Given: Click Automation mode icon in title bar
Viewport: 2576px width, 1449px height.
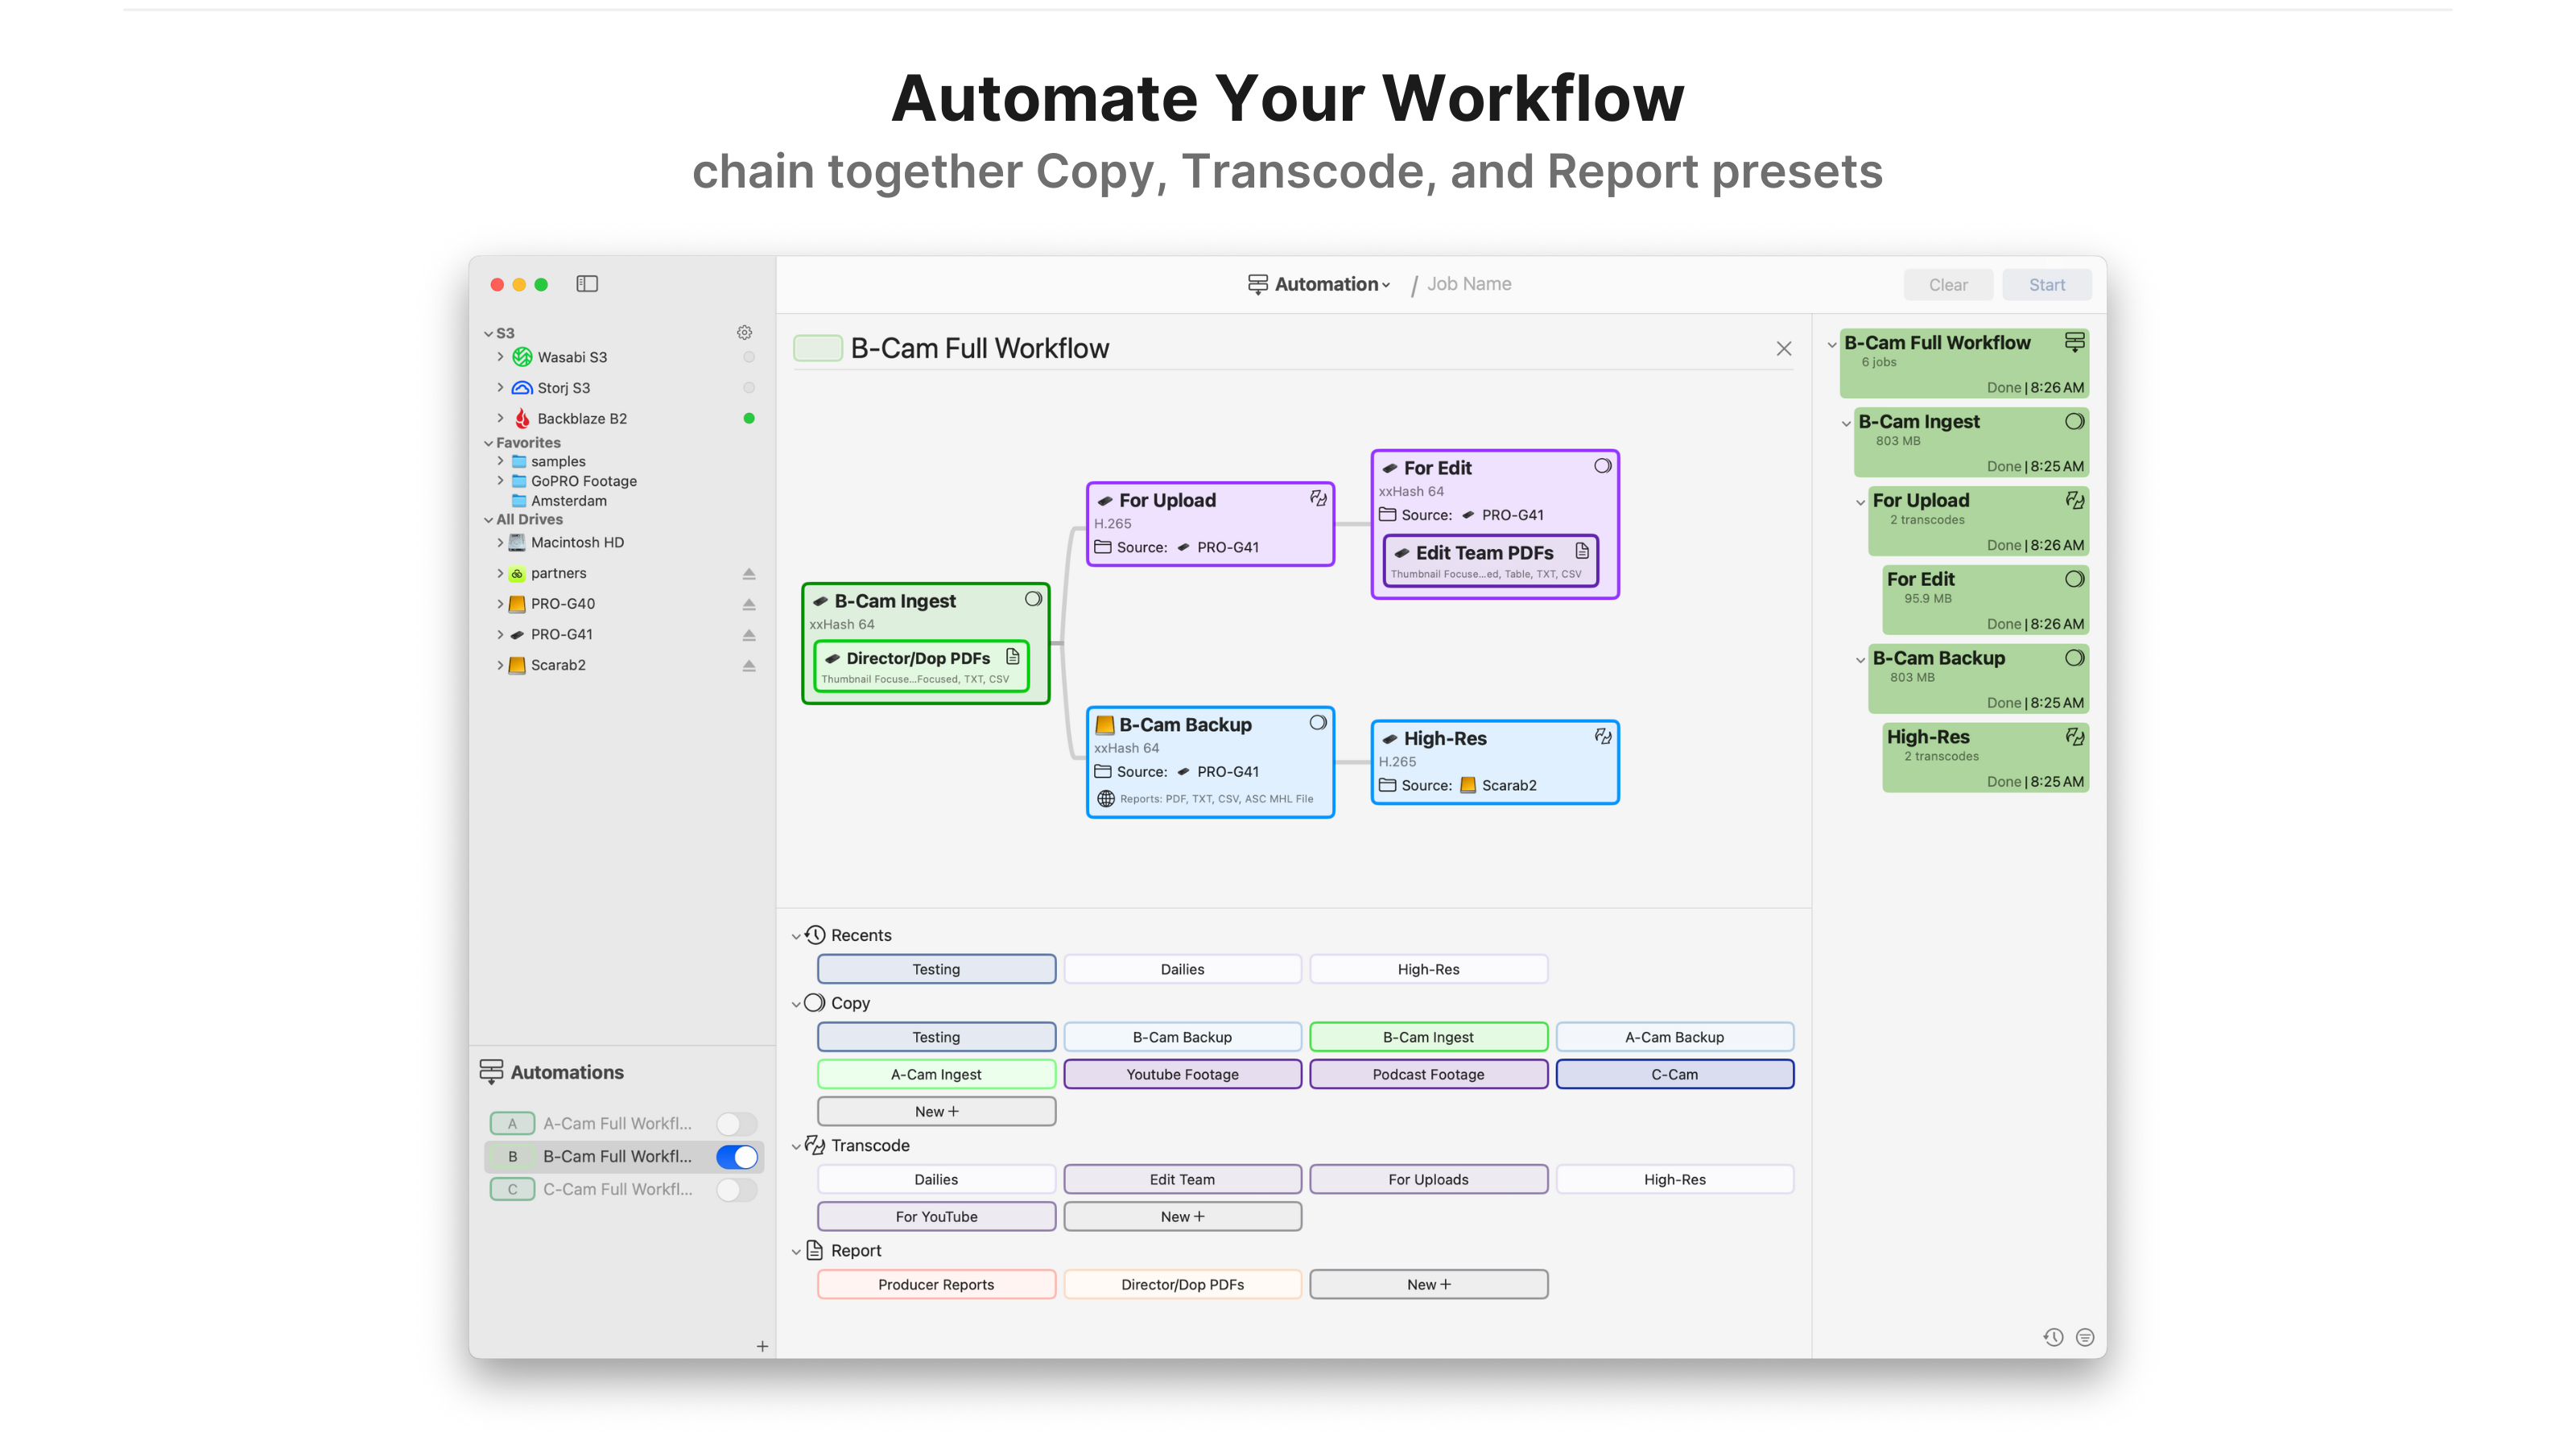Looking at the screenshot, I should coord(1258,284).
